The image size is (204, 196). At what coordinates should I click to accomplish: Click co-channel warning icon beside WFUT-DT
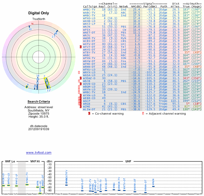tap(81, 47)
